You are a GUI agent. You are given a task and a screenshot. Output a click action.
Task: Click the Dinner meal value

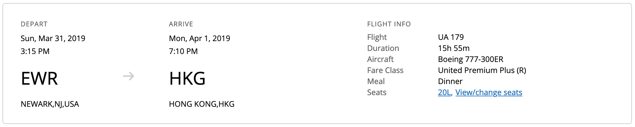(450, 81)
